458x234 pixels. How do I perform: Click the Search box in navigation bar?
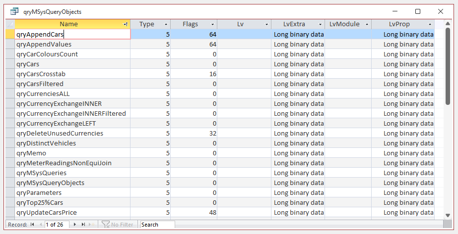click(157, 225)
